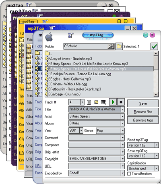Click the mp3Tag icon in the rearmost gray window
This screenshot has height=184, width=161.
(29, 5)
